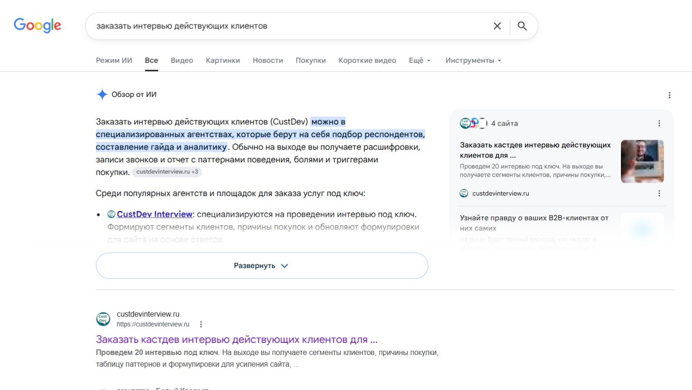
Task: Open the thumbnail image of man in source card
Action: 642,161
